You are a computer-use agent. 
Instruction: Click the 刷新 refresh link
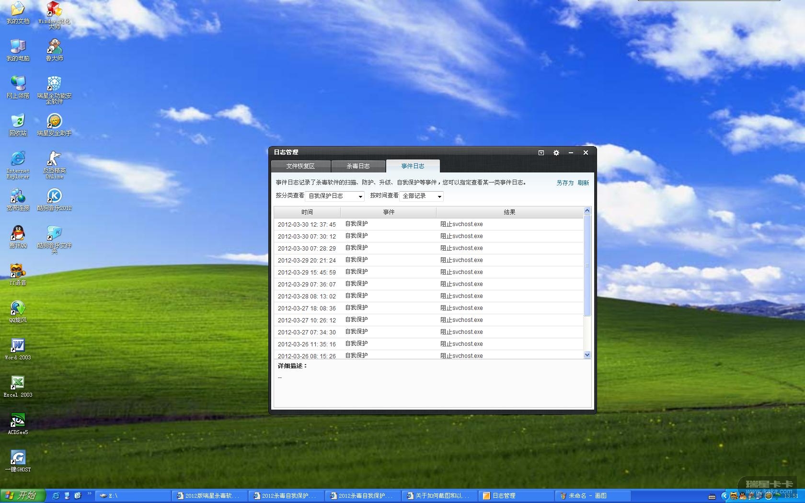[583, 183]
